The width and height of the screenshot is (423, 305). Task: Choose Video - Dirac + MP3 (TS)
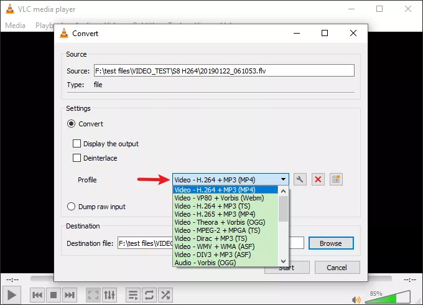[225, 238]
